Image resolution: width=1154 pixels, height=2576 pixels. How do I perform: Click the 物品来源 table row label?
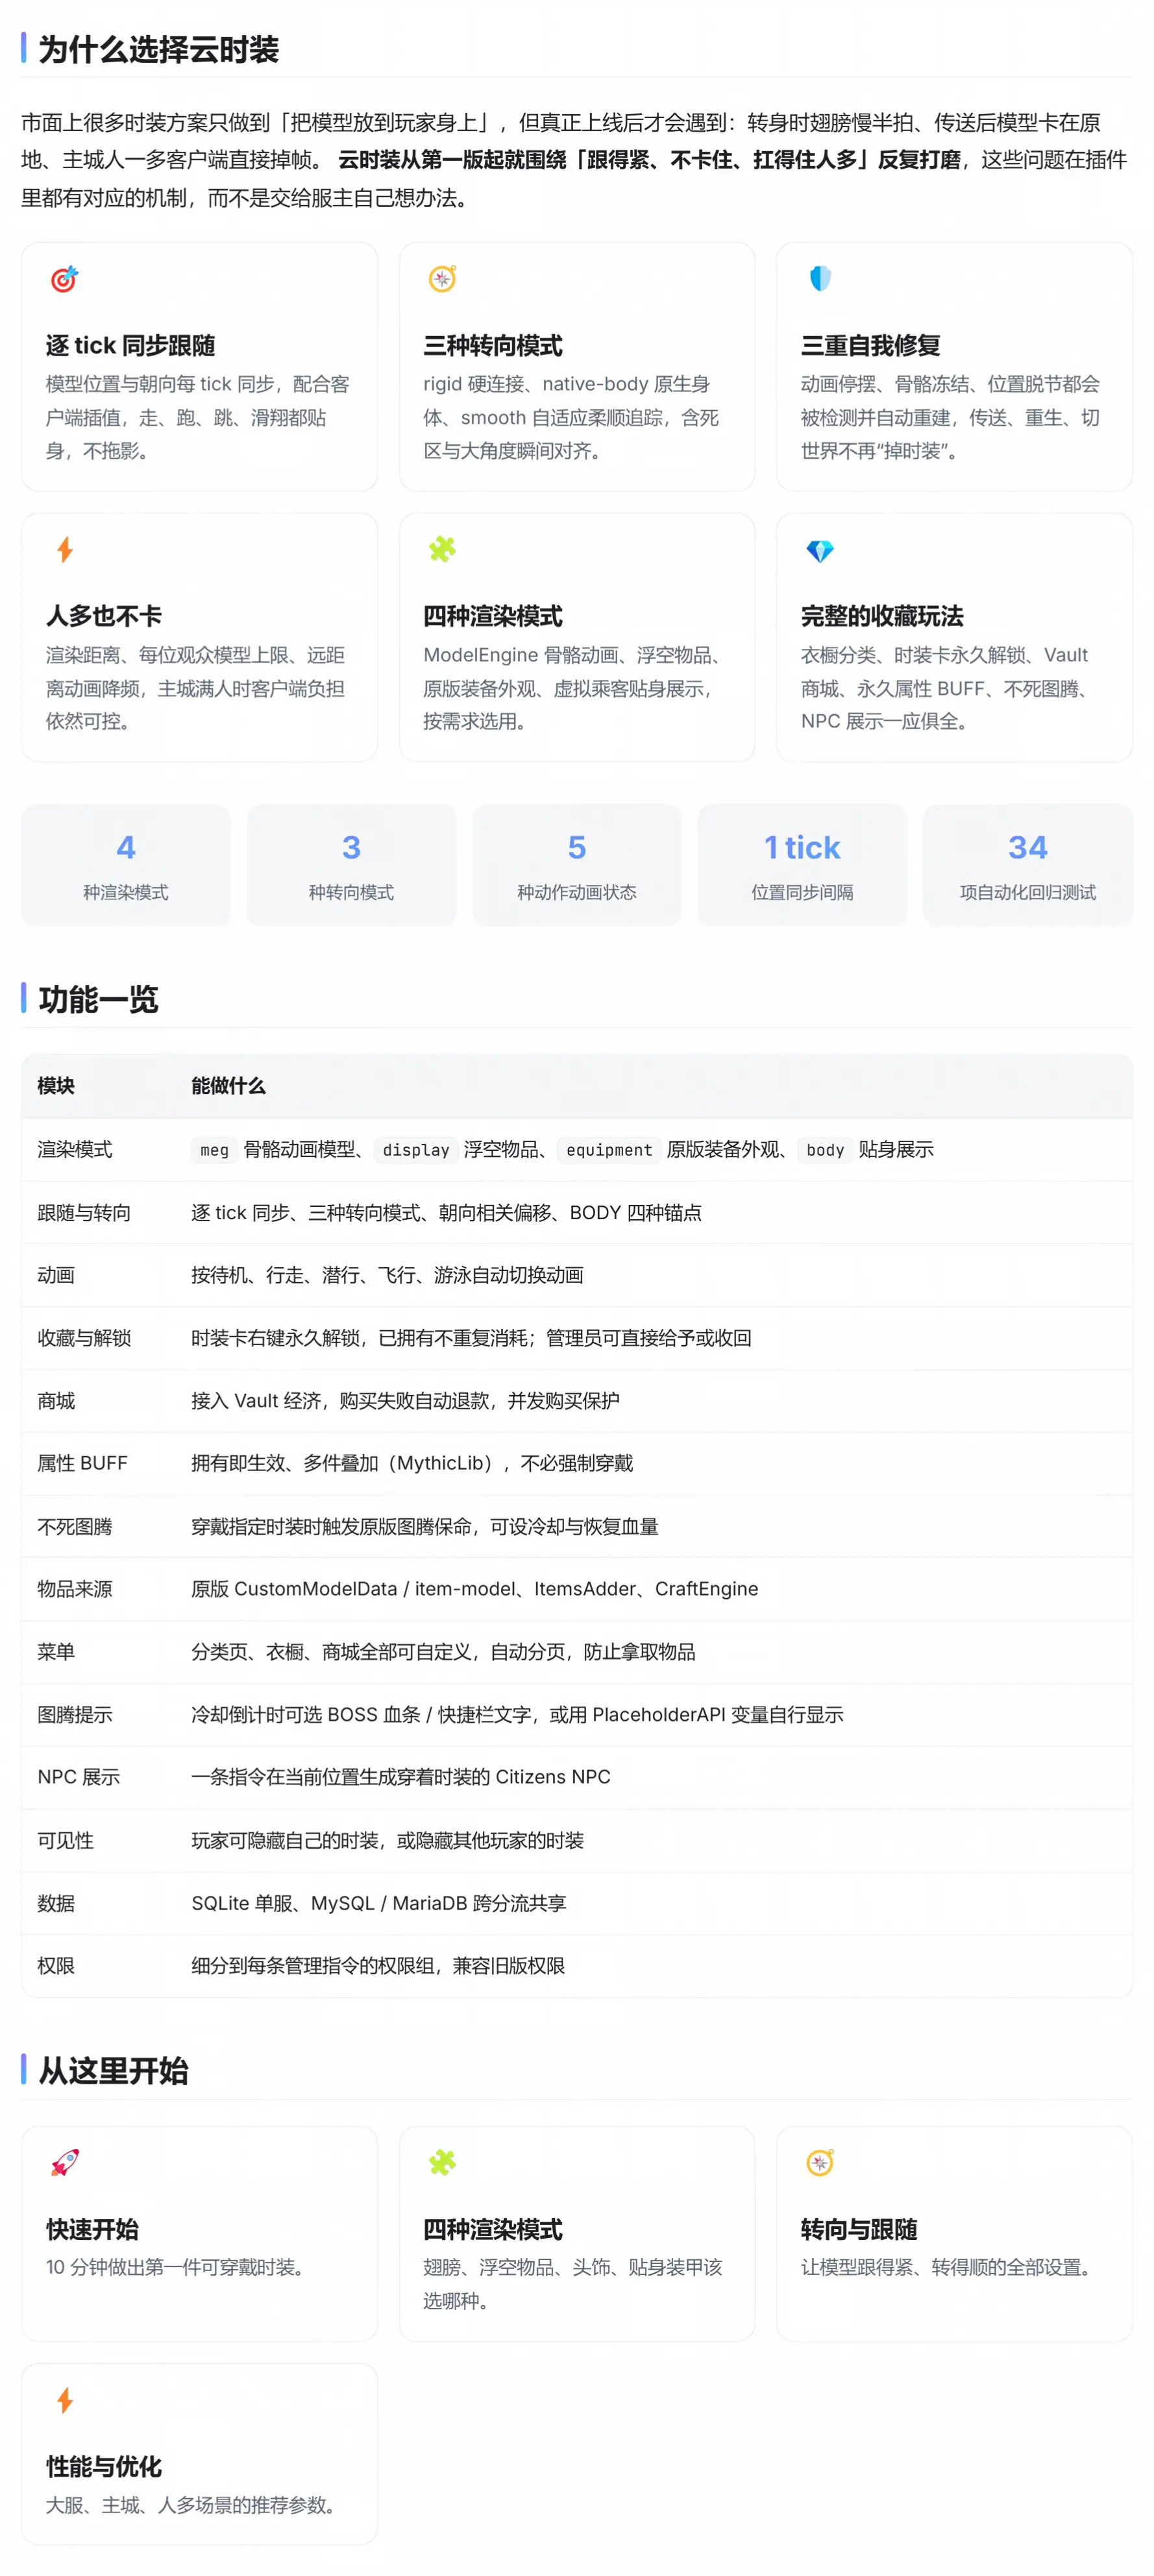coord(75,1589)
